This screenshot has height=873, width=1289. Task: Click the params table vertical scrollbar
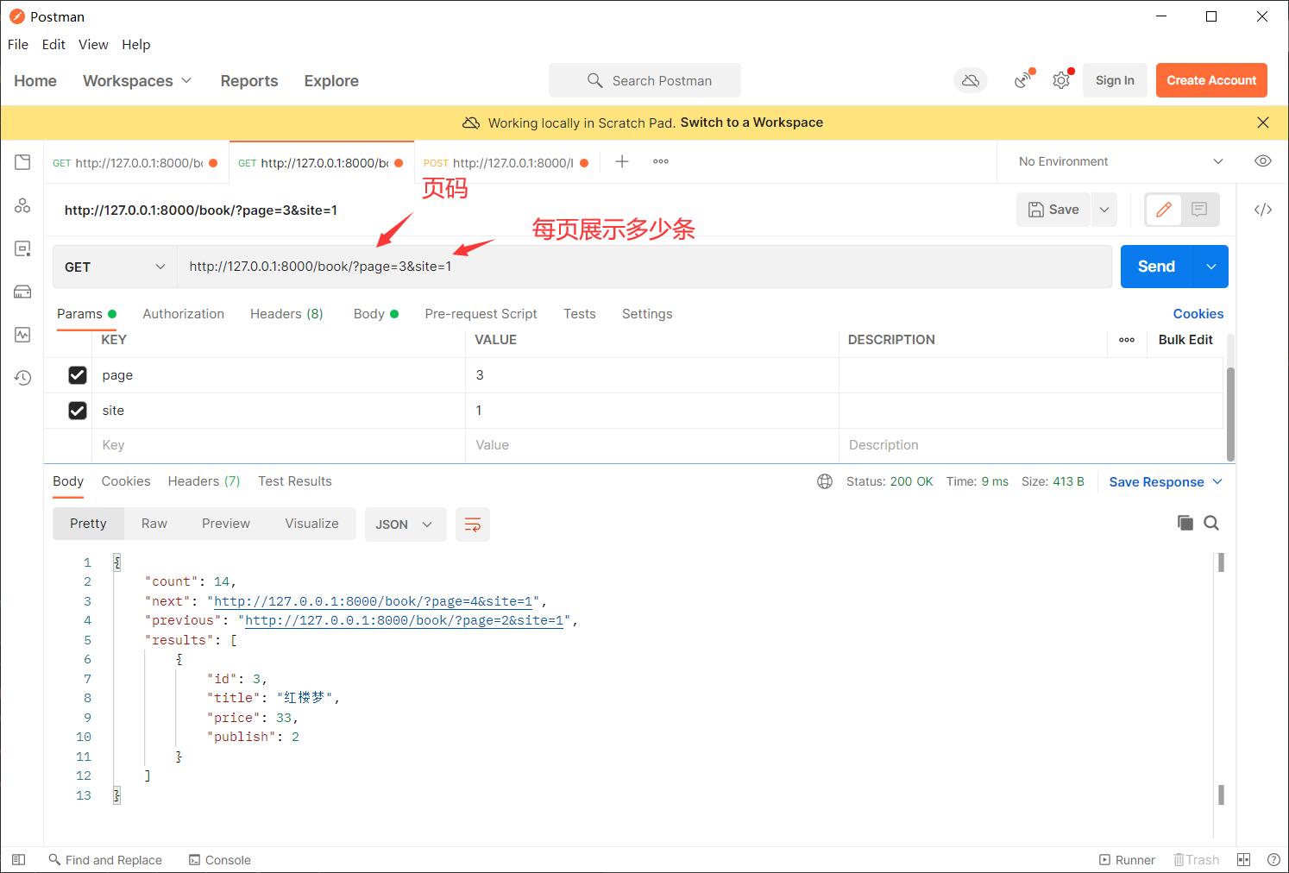click(1230, 414)
